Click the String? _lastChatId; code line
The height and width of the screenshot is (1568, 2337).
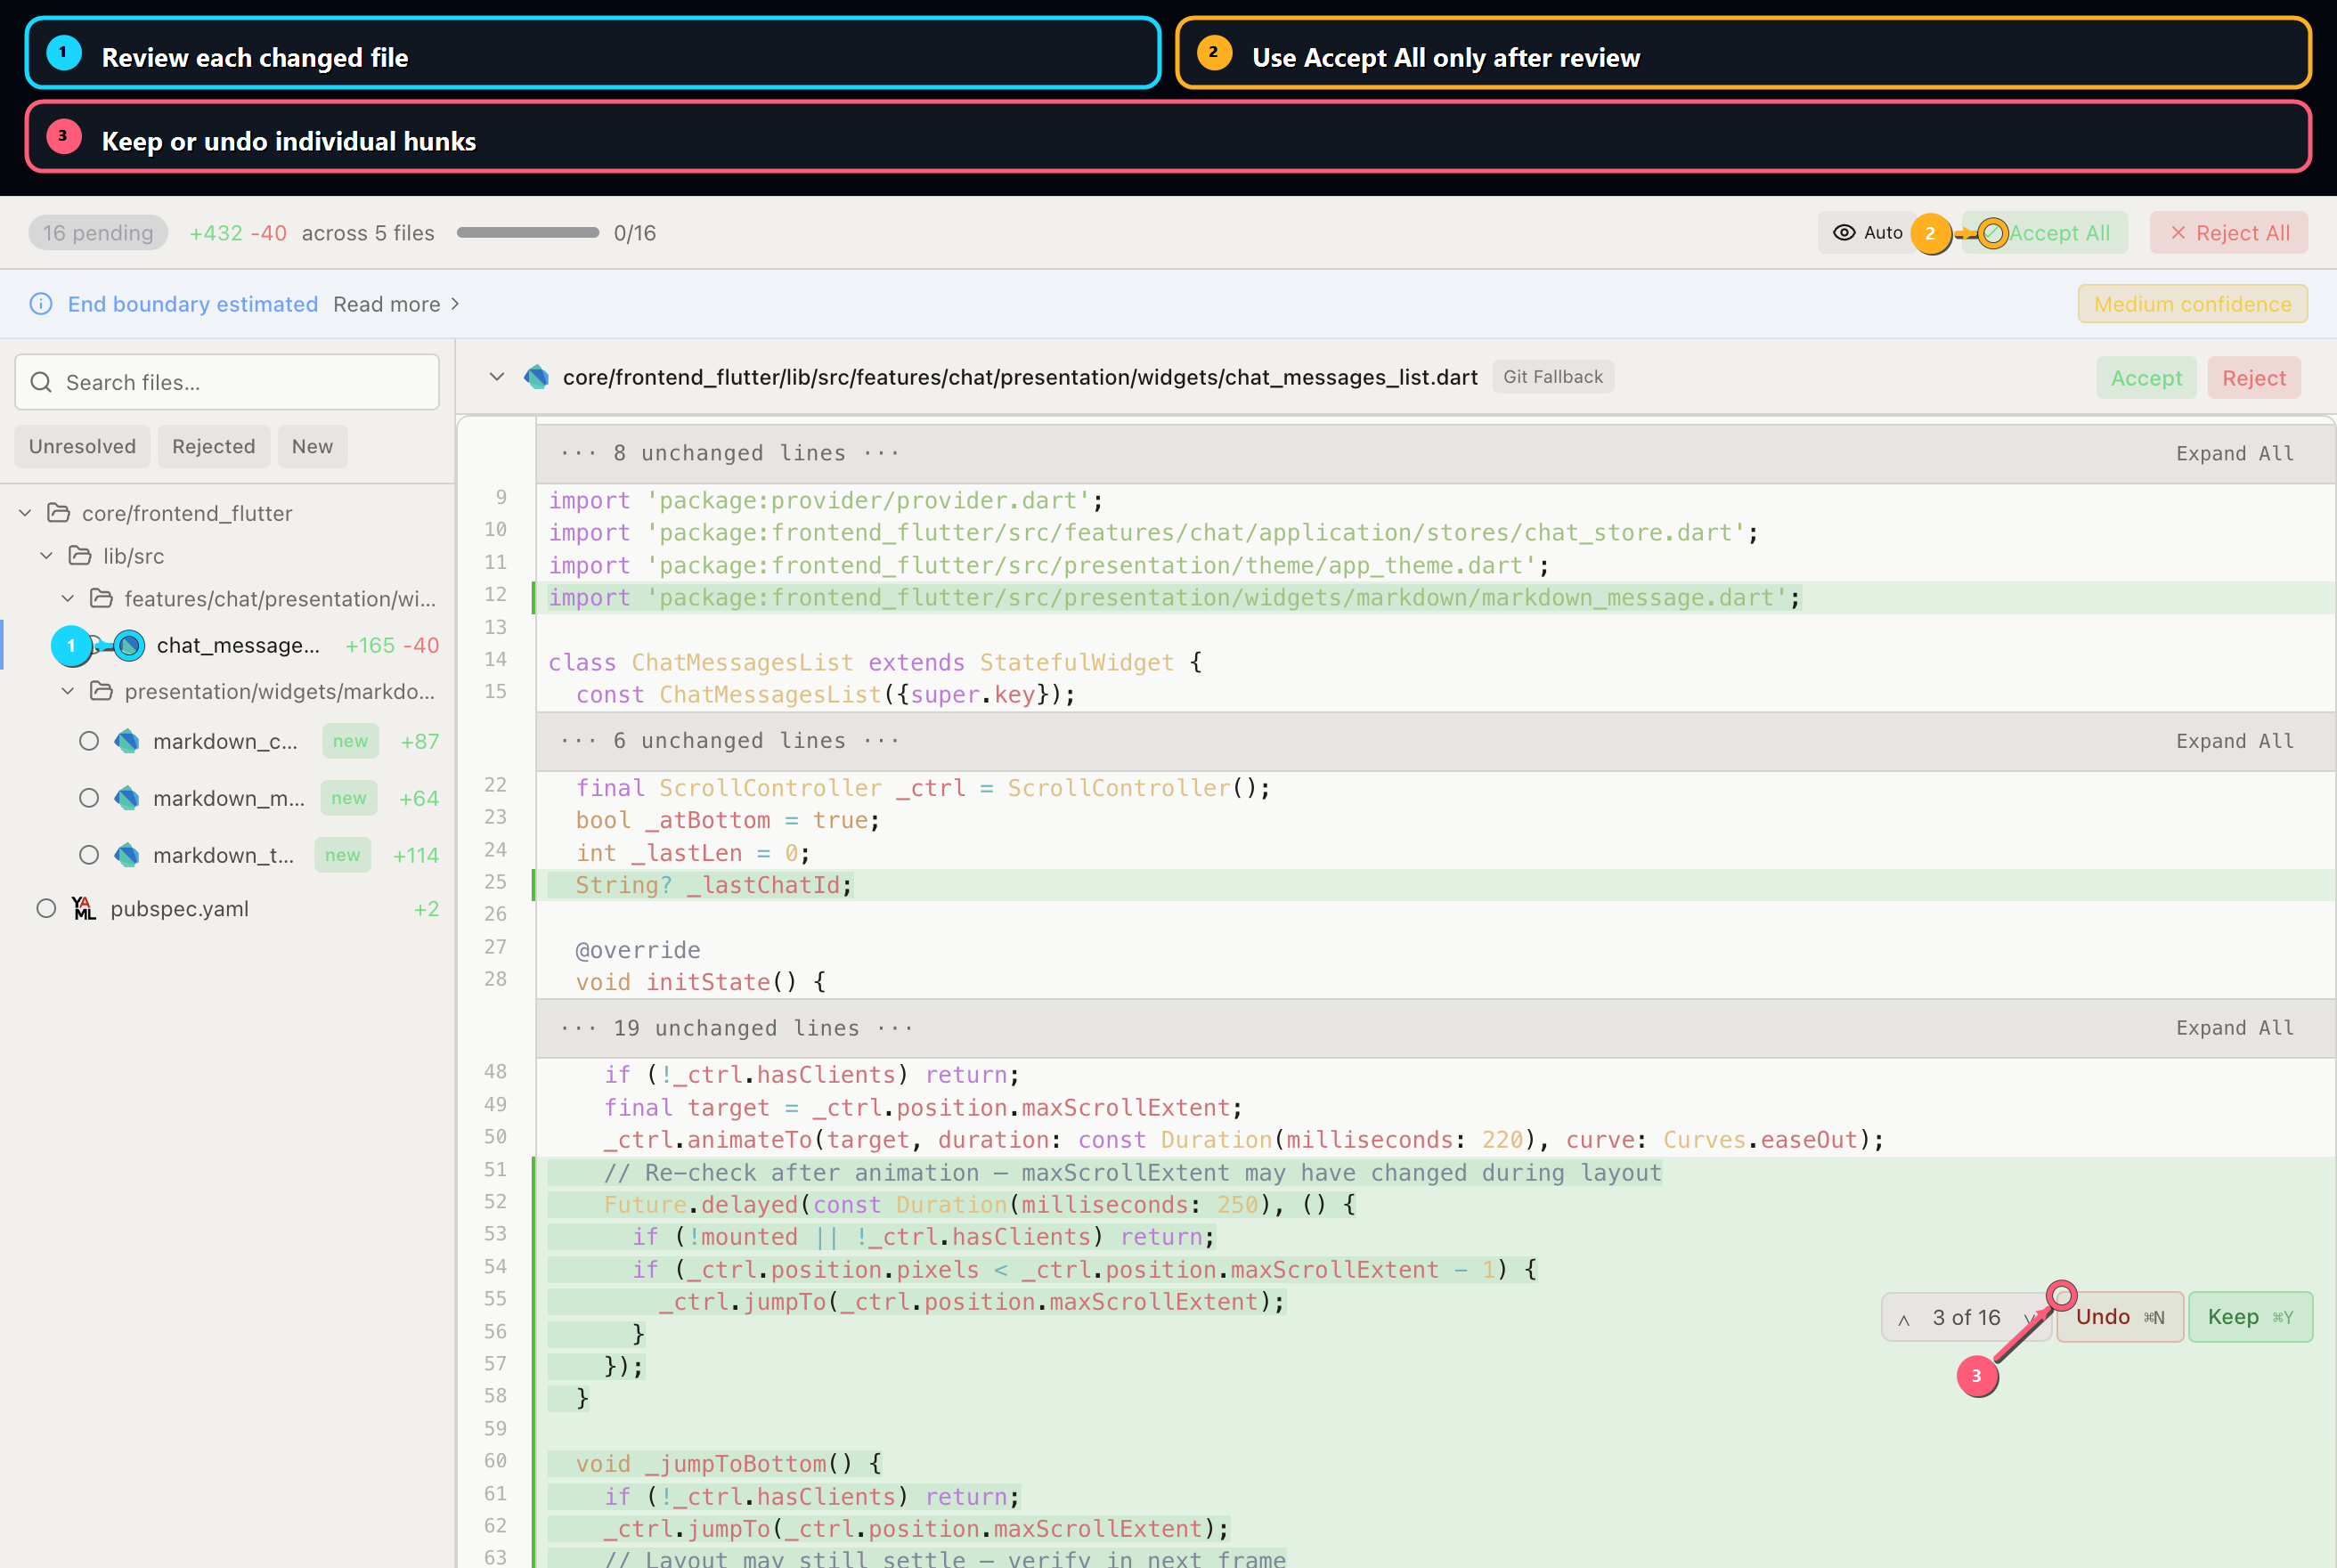(714, 885)
